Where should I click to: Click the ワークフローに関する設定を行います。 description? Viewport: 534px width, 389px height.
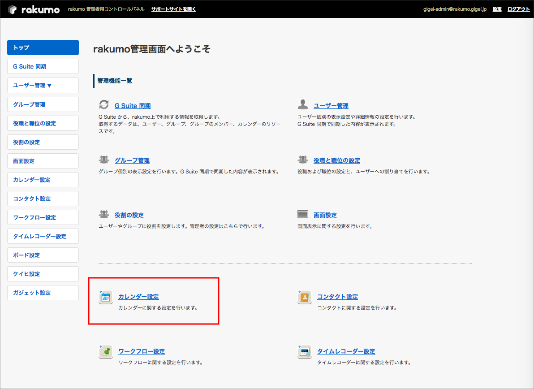click(161, 363)
